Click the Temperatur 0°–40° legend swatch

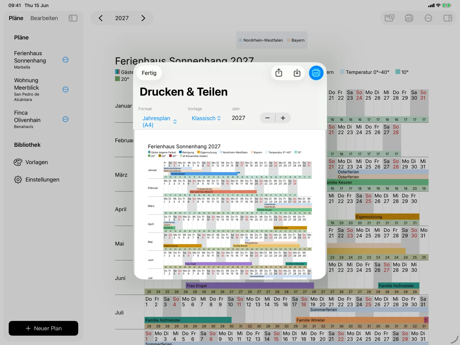[x=342, y=72]
